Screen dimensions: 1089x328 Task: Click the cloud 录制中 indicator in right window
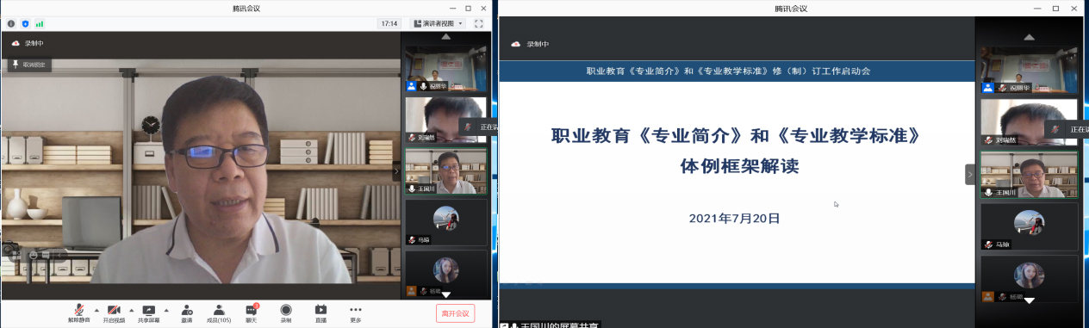pyautogui.click(x=530, y=44)
